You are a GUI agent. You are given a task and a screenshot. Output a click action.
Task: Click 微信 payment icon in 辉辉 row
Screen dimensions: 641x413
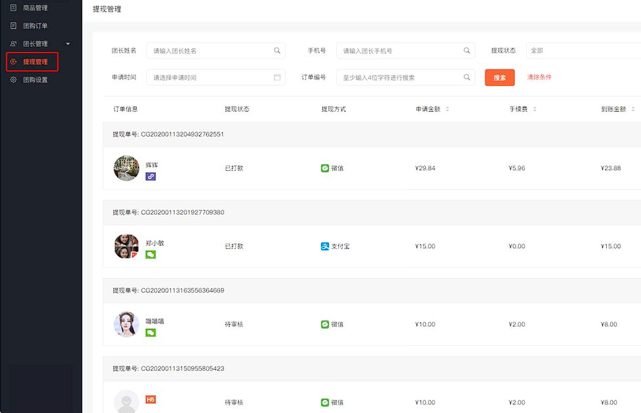click(x=325, y=168)
